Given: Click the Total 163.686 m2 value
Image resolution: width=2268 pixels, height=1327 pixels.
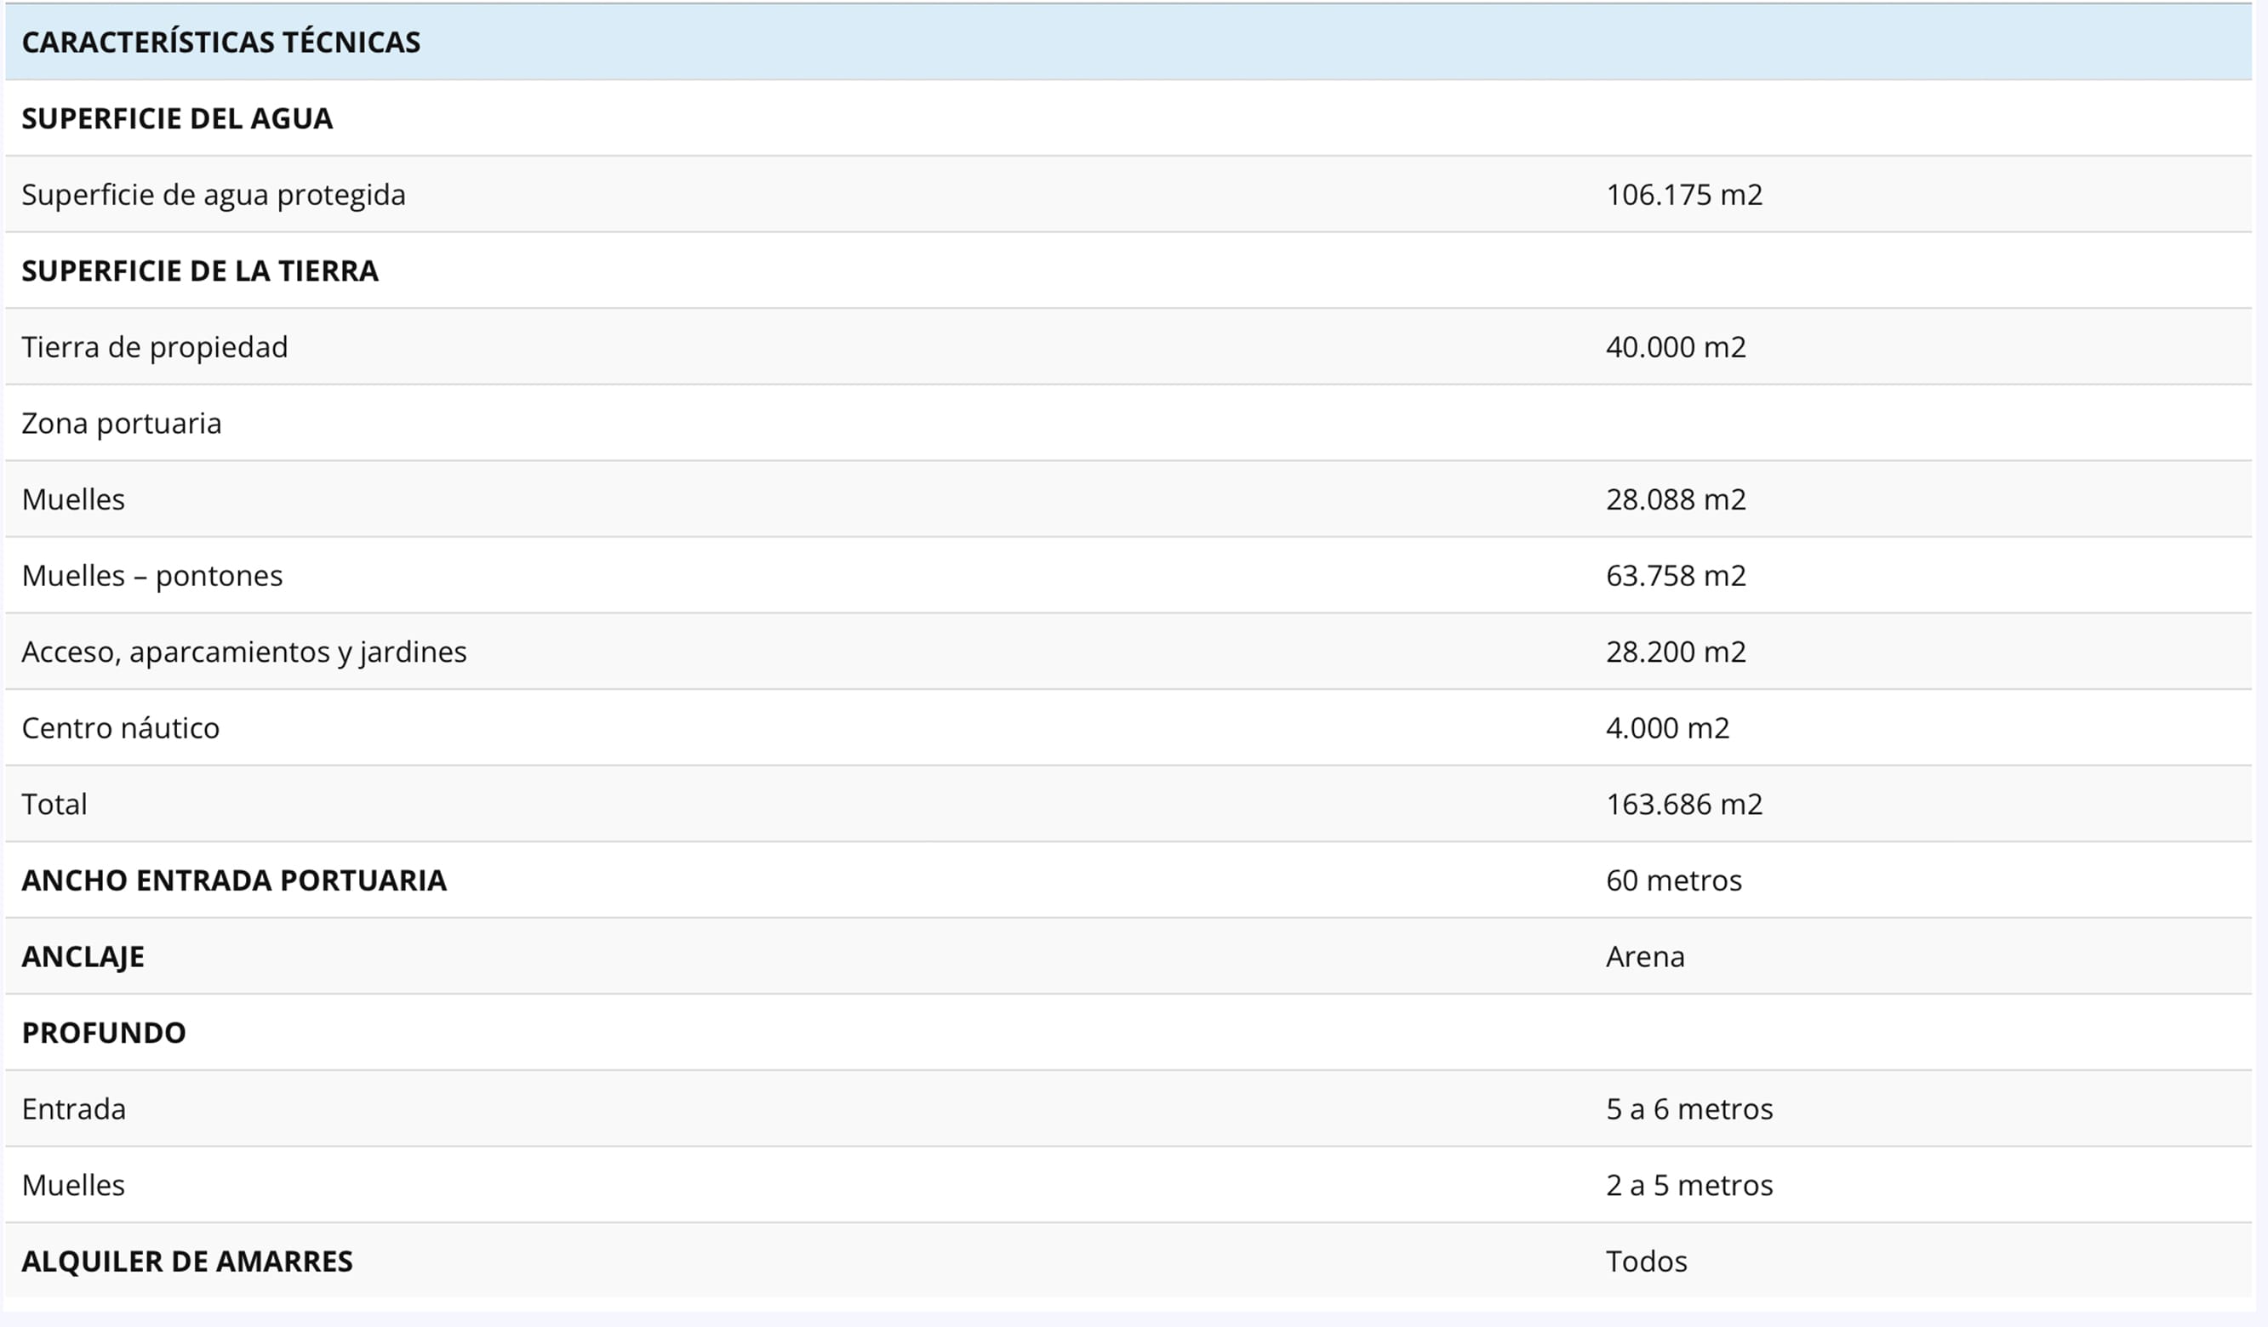Looking at the screenshot, I should [x=1683, y=805].
